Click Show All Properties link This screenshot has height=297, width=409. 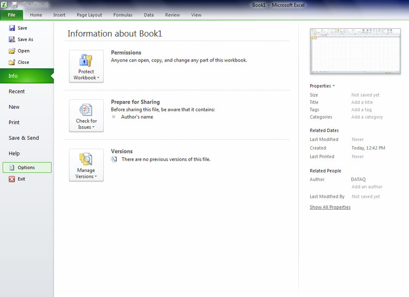[330, 207]
